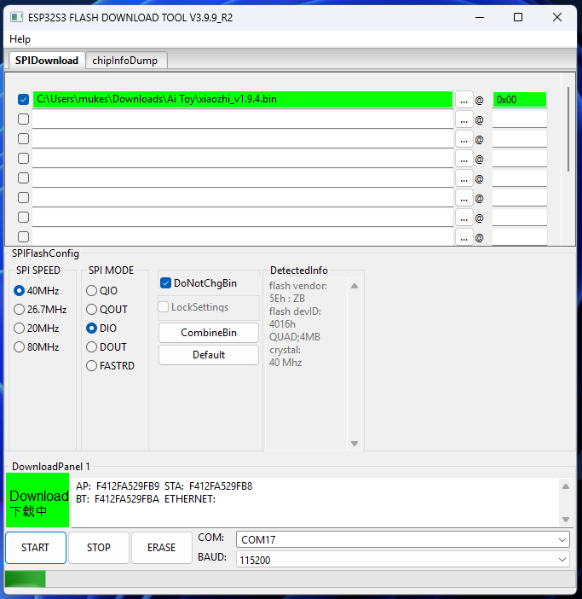
Task: Browse for file in the second row (...)
Action: [464, 119]
